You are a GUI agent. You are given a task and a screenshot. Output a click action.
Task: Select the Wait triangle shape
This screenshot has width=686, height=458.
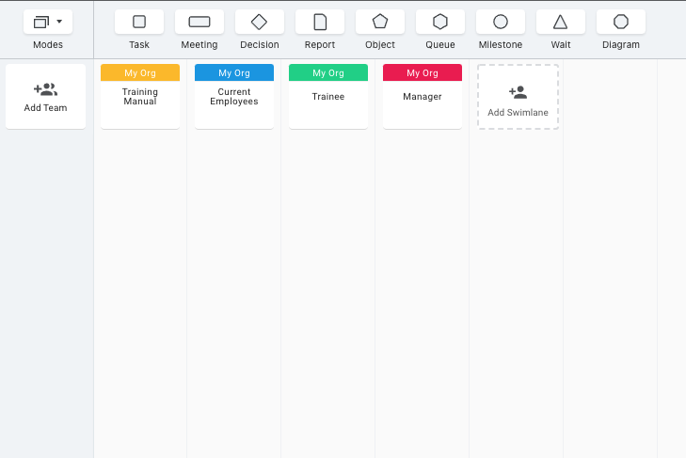pos(561,22)
